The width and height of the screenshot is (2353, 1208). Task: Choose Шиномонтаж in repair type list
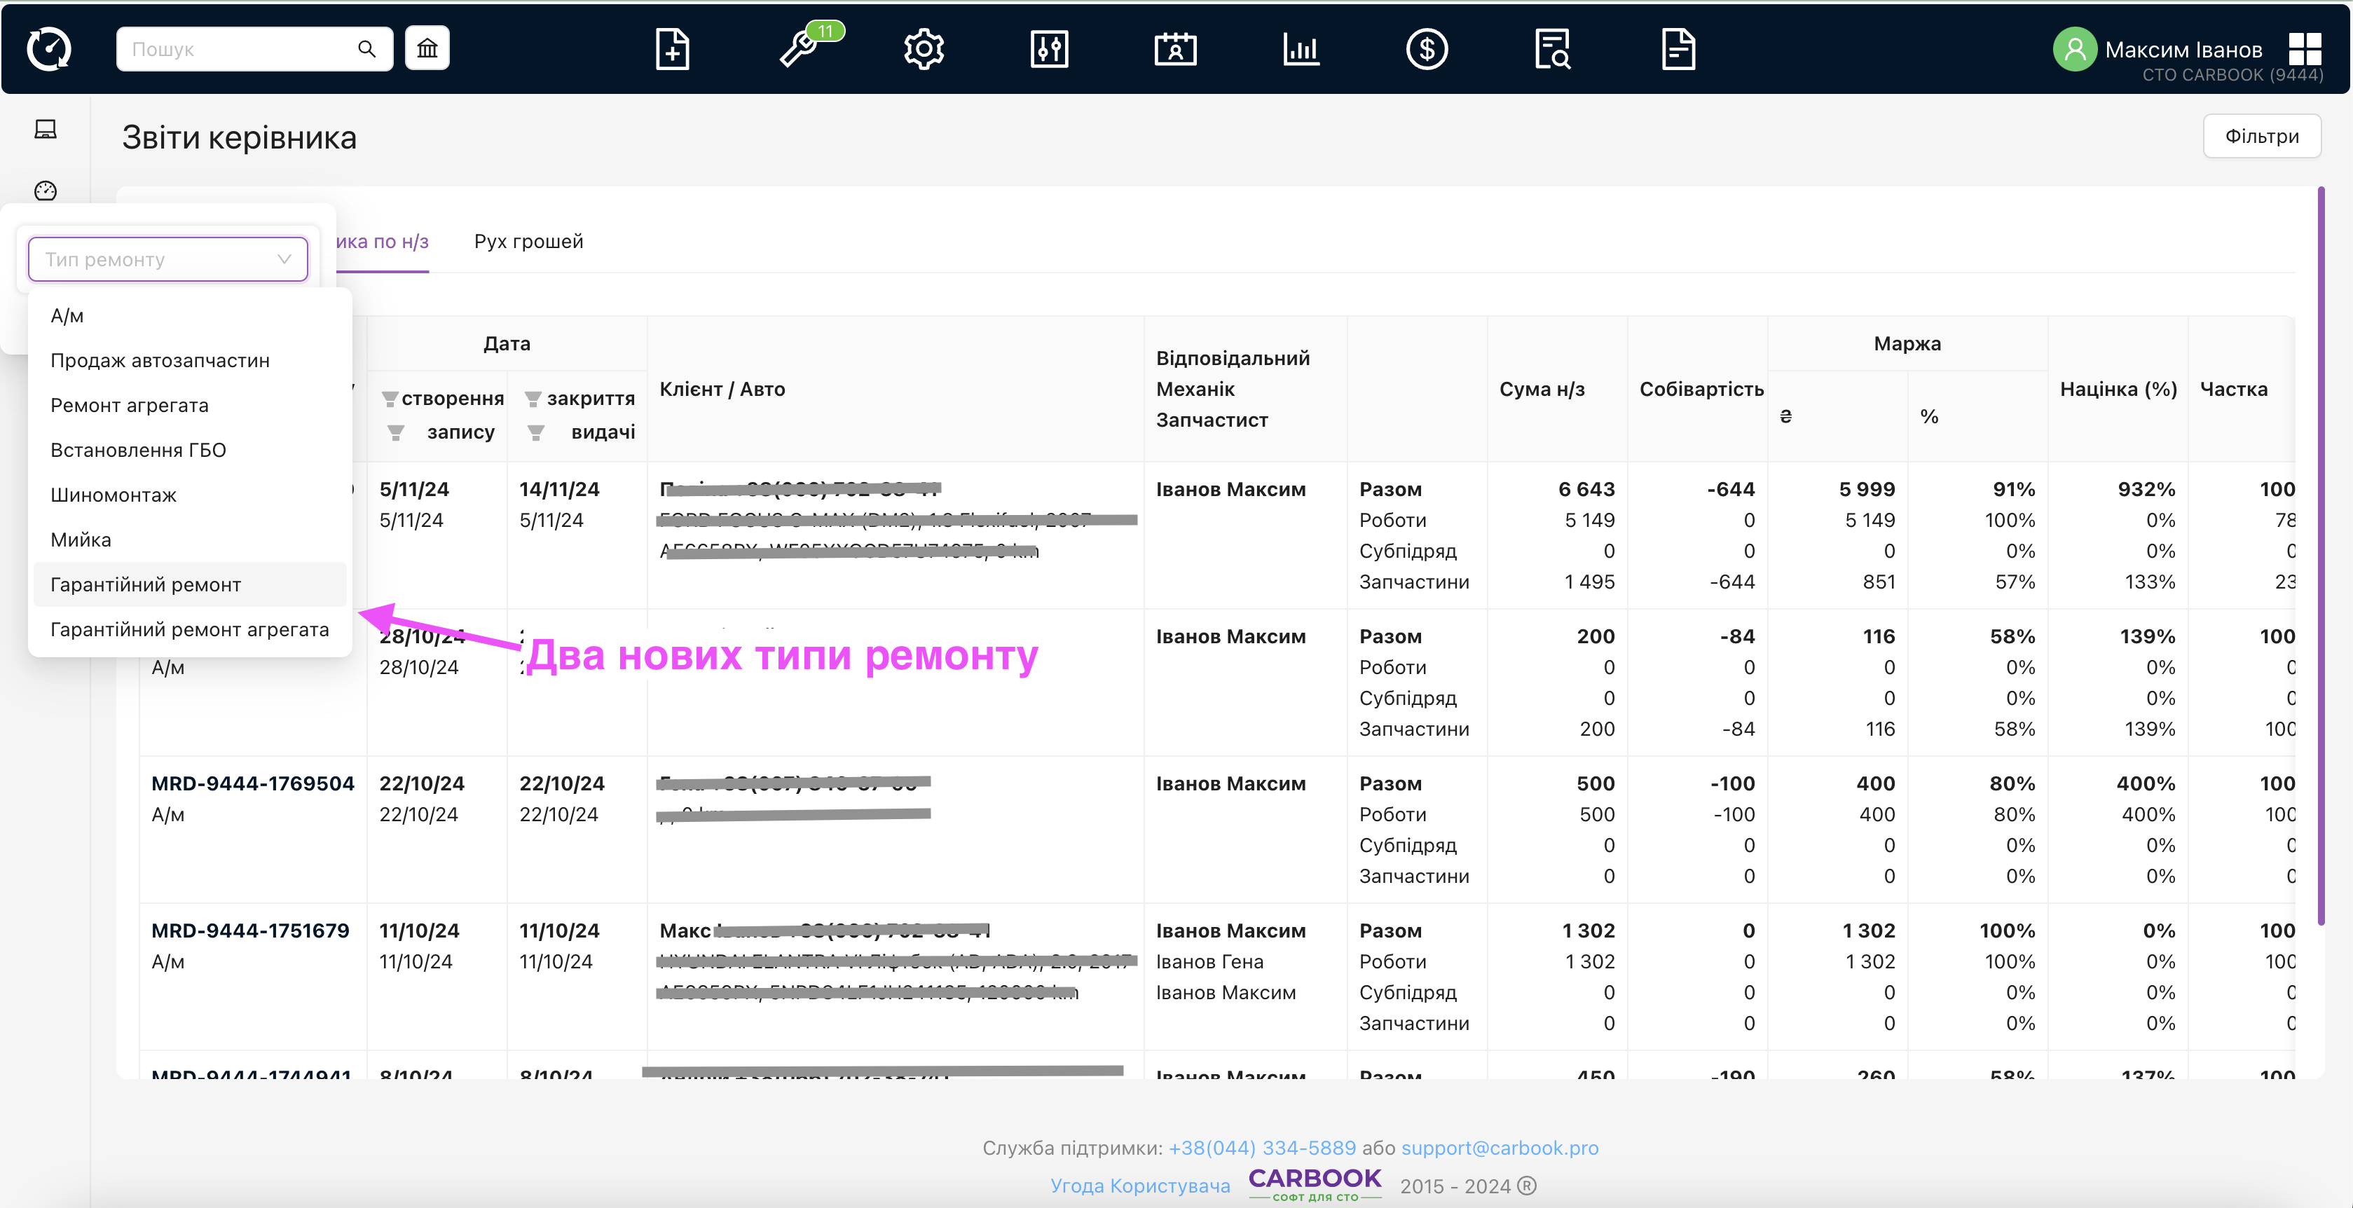(x=114, y=495)
